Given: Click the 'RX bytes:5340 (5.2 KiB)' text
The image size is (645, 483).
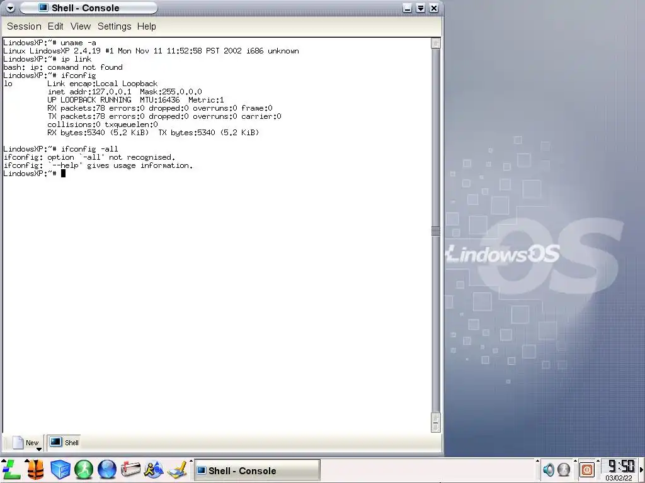Looking at the screenshot, I should pos(98,133).
